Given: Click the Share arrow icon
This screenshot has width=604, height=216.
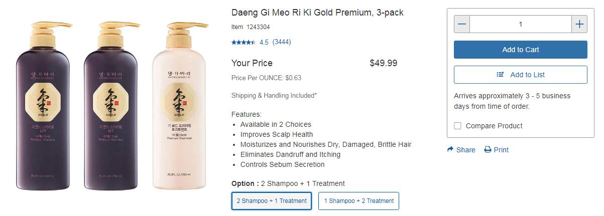Looking at the screenshot, I should (450, 149).
